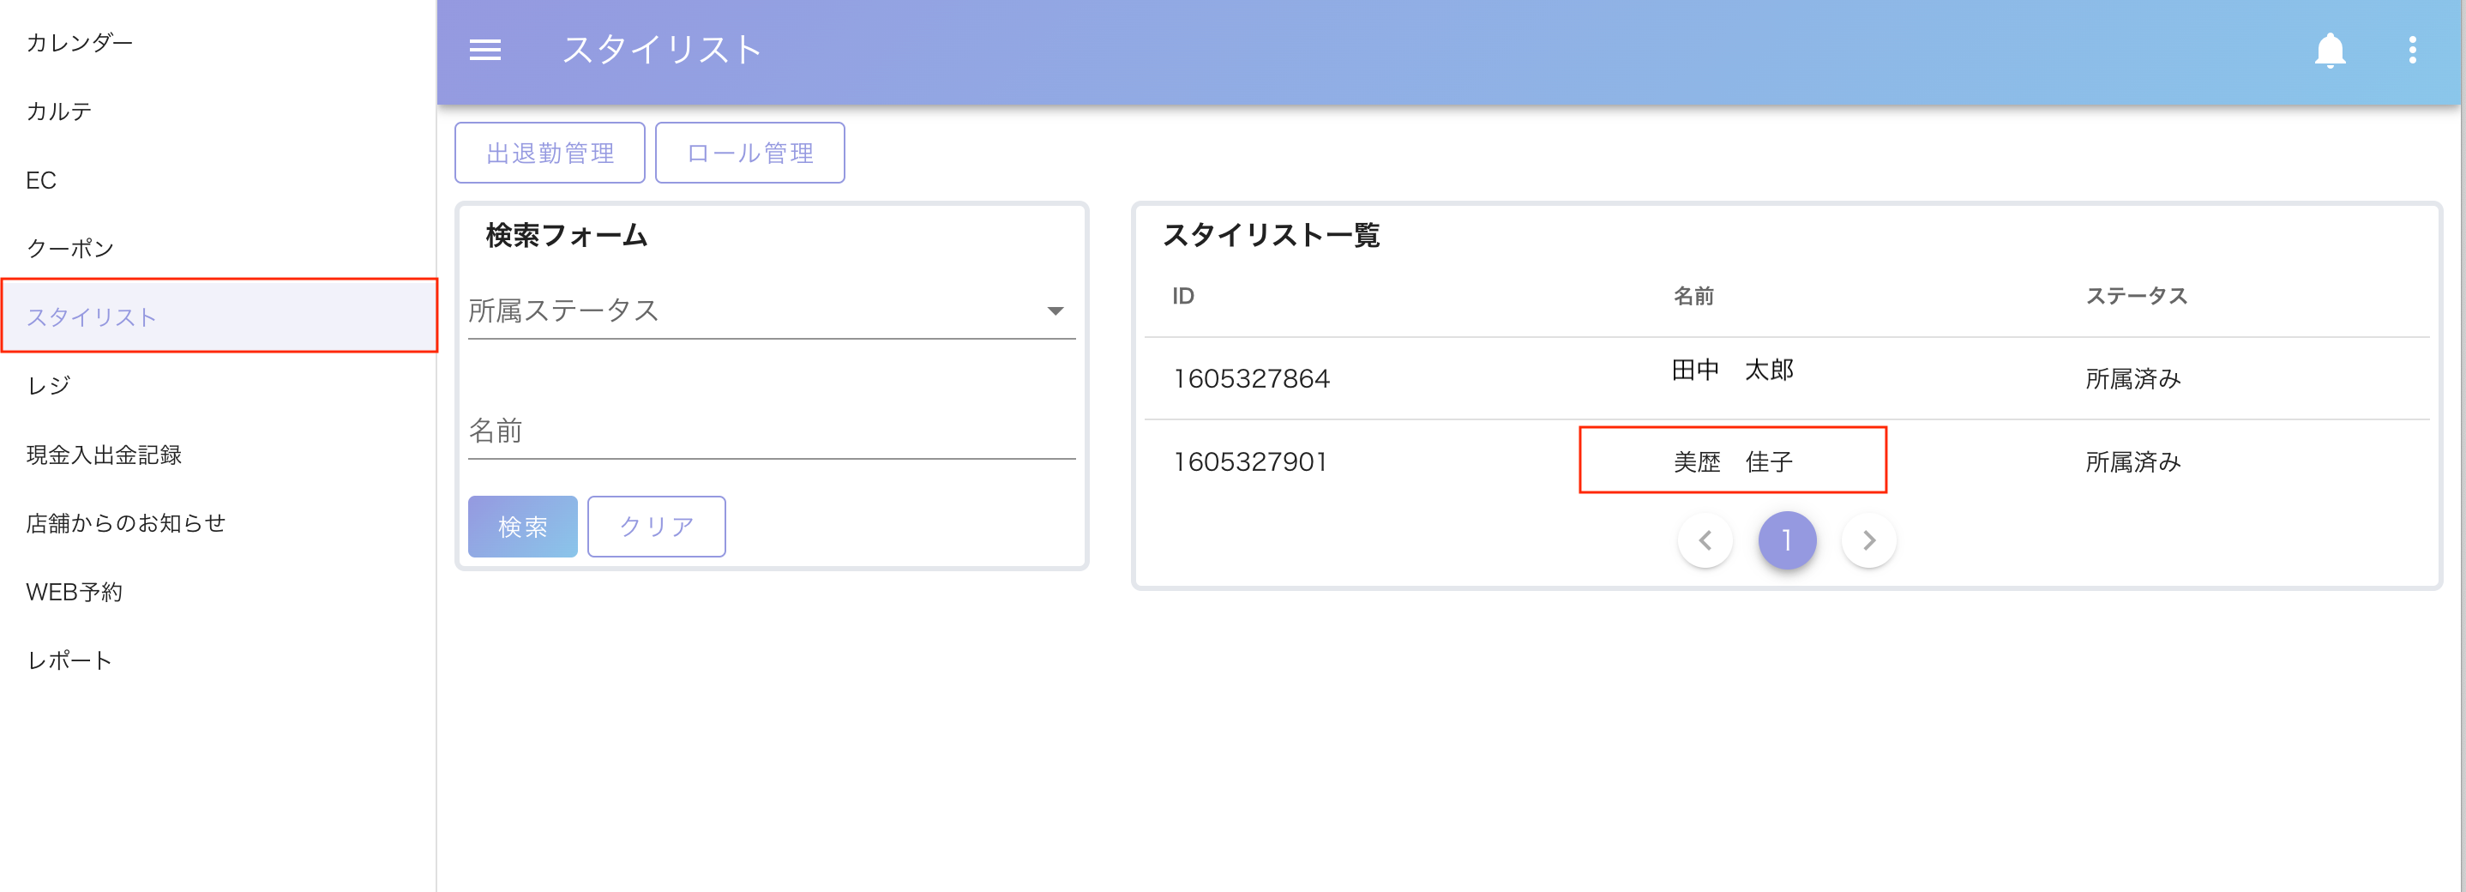The width and height of the screenshot is (2466, 892).
Task: Click the ID column header
Action: pos(1183,297)
